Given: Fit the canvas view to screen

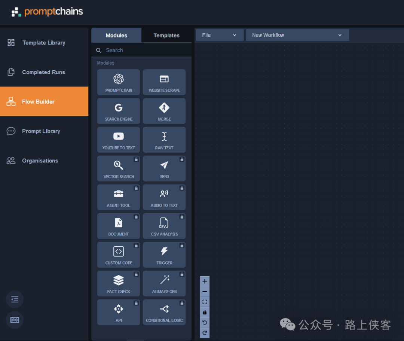Looking at the screenshot, I should coord(205,302).
